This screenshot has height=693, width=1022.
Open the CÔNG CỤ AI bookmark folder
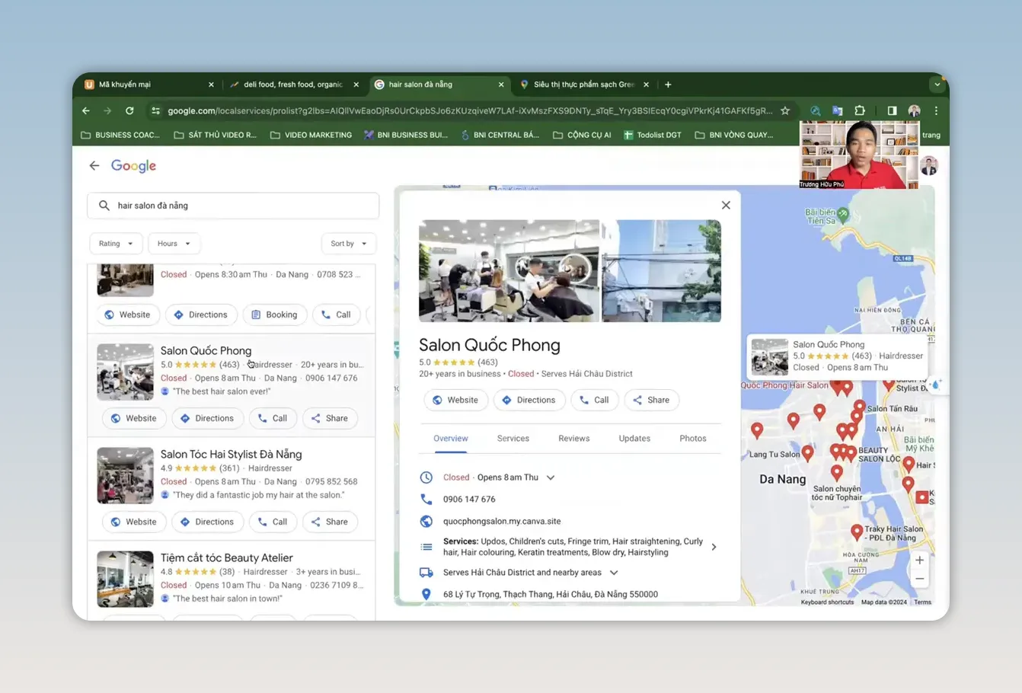[x=582, y=135]
